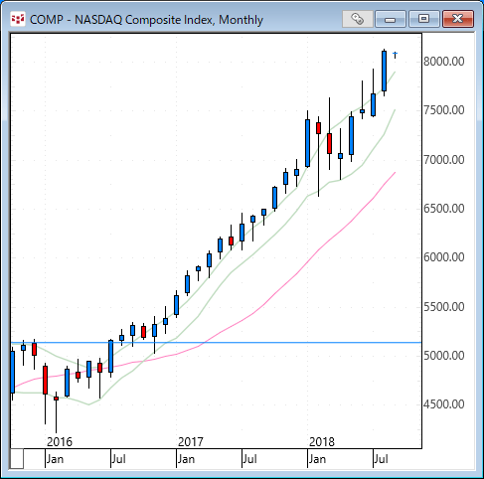Click the 8000.00 price axis label
The image size is (484, 479).
tap(444, 62)
